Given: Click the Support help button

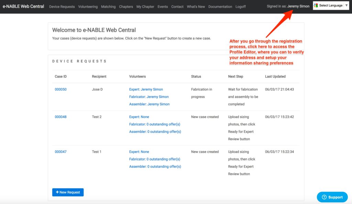Looking at the screenshot, I should (x=332, y=197).
